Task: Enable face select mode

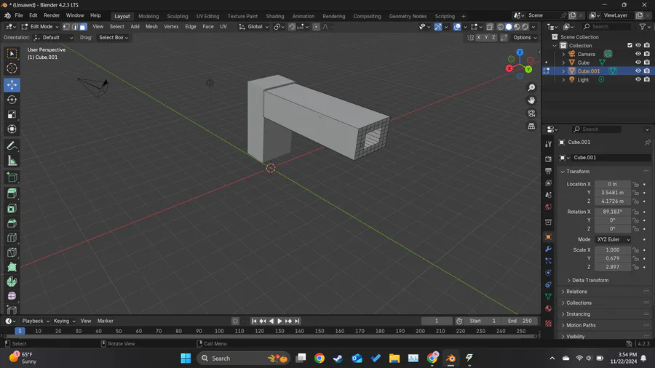Action: (x=83, y=27)
